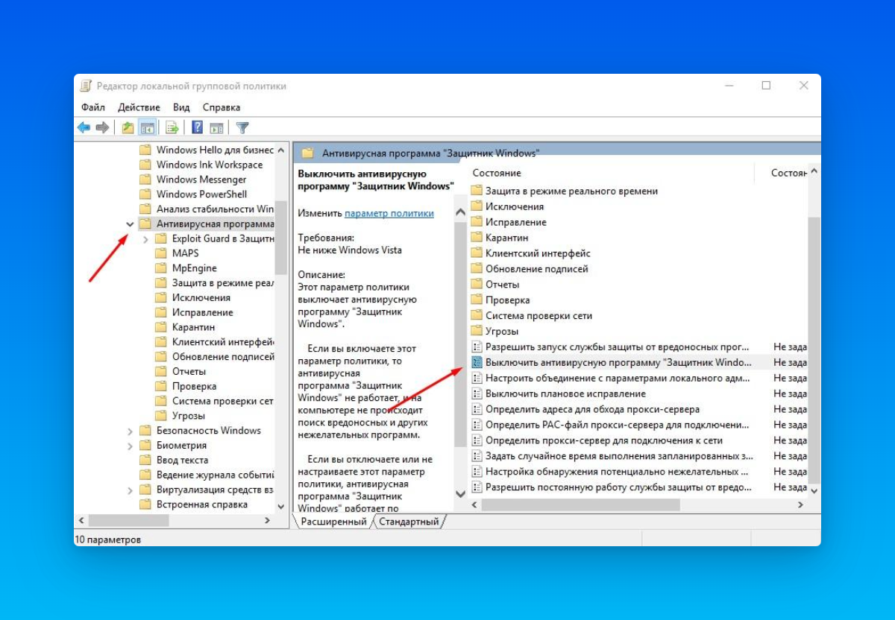Click settings list horizontal scrollbar thumb
The height and width of the screenshot is (620, 895).
pyautogui.click(x=580, y=504)
